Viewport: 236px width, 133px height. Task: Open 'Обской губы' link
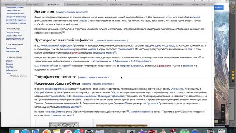pyautogui.click(x=177, y=89)
